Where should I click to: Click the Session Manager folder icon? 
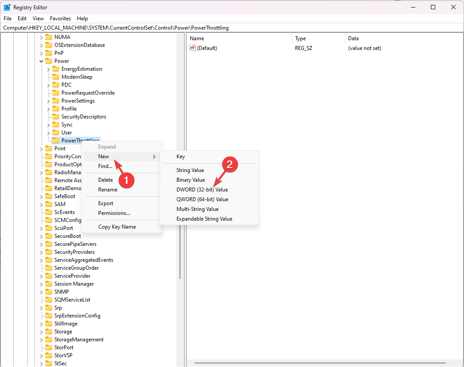(48, 284)
